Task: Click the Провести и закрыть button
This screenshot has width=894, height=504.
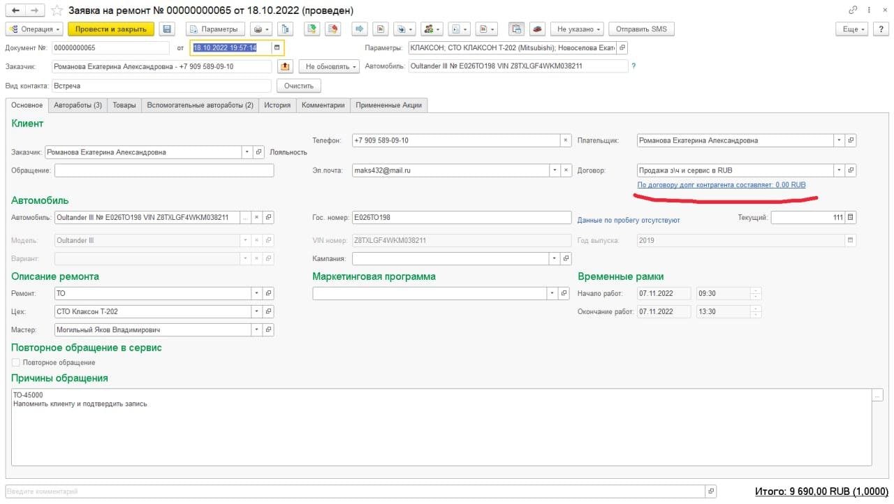Action: (110, 29)
